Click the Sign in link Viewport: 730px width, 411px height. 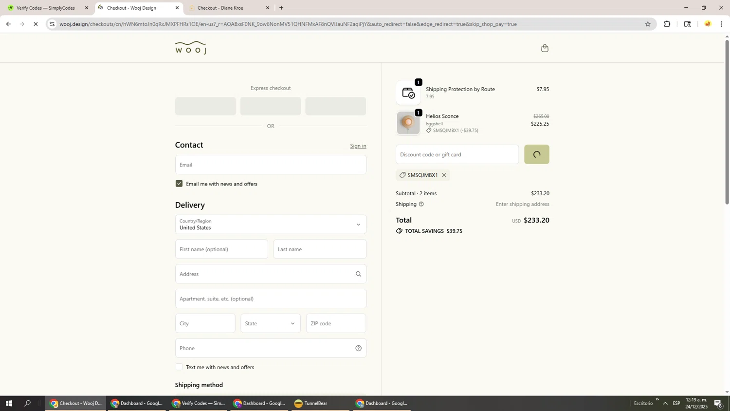point(358,146)
